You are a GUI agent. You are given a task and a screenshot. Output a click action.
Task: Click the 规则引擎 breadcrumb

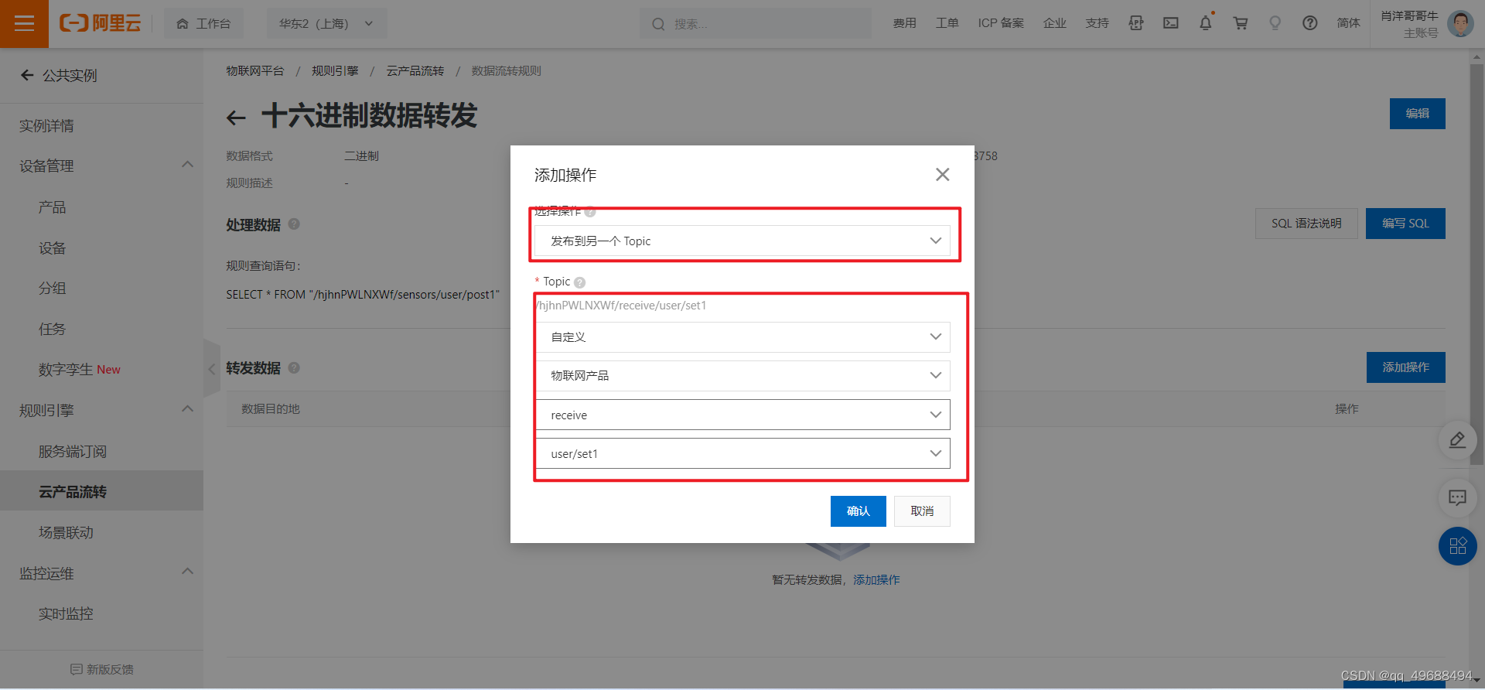coord(335,70)
